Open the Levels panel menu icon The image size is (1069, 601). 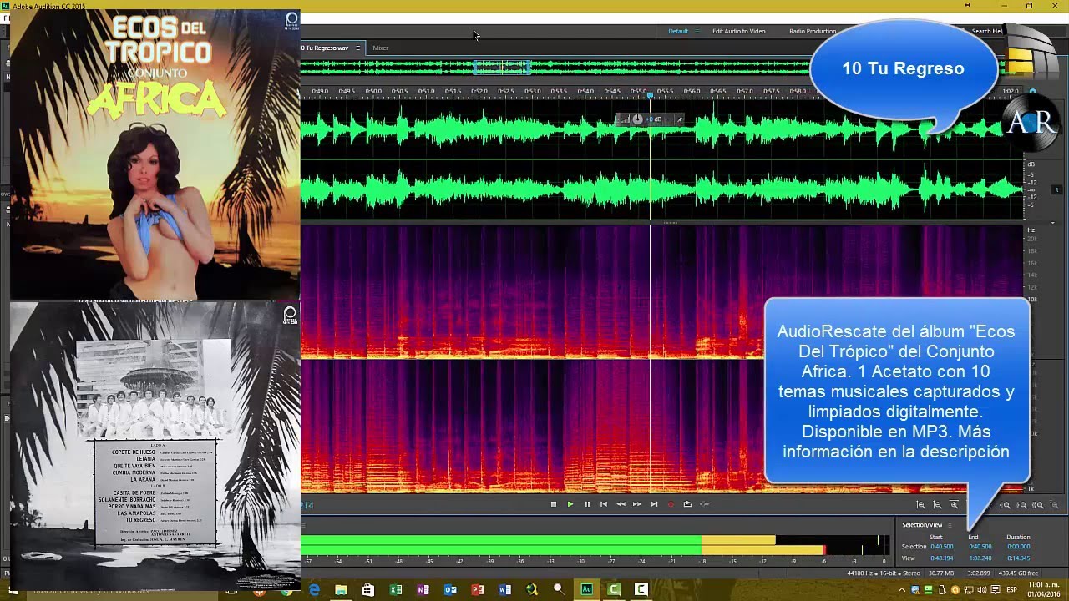pos(305,525)
